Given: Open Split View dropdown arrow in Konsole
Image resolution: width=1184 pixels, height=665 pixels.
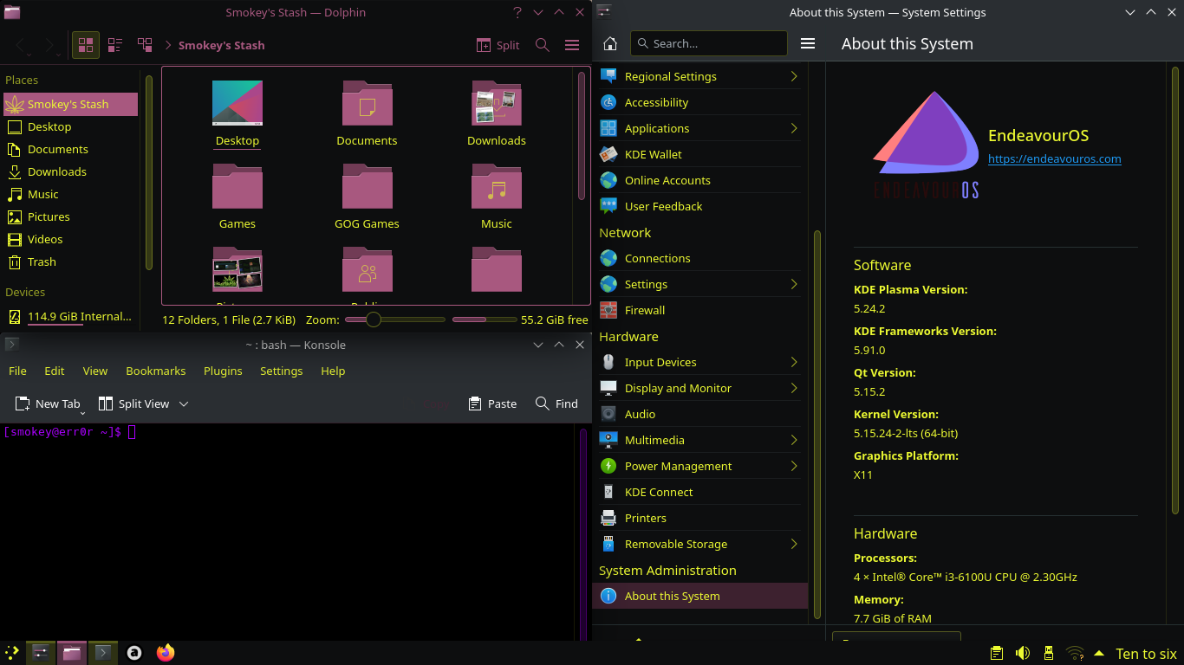Looking at the screenshot, I should pos(184,404).
